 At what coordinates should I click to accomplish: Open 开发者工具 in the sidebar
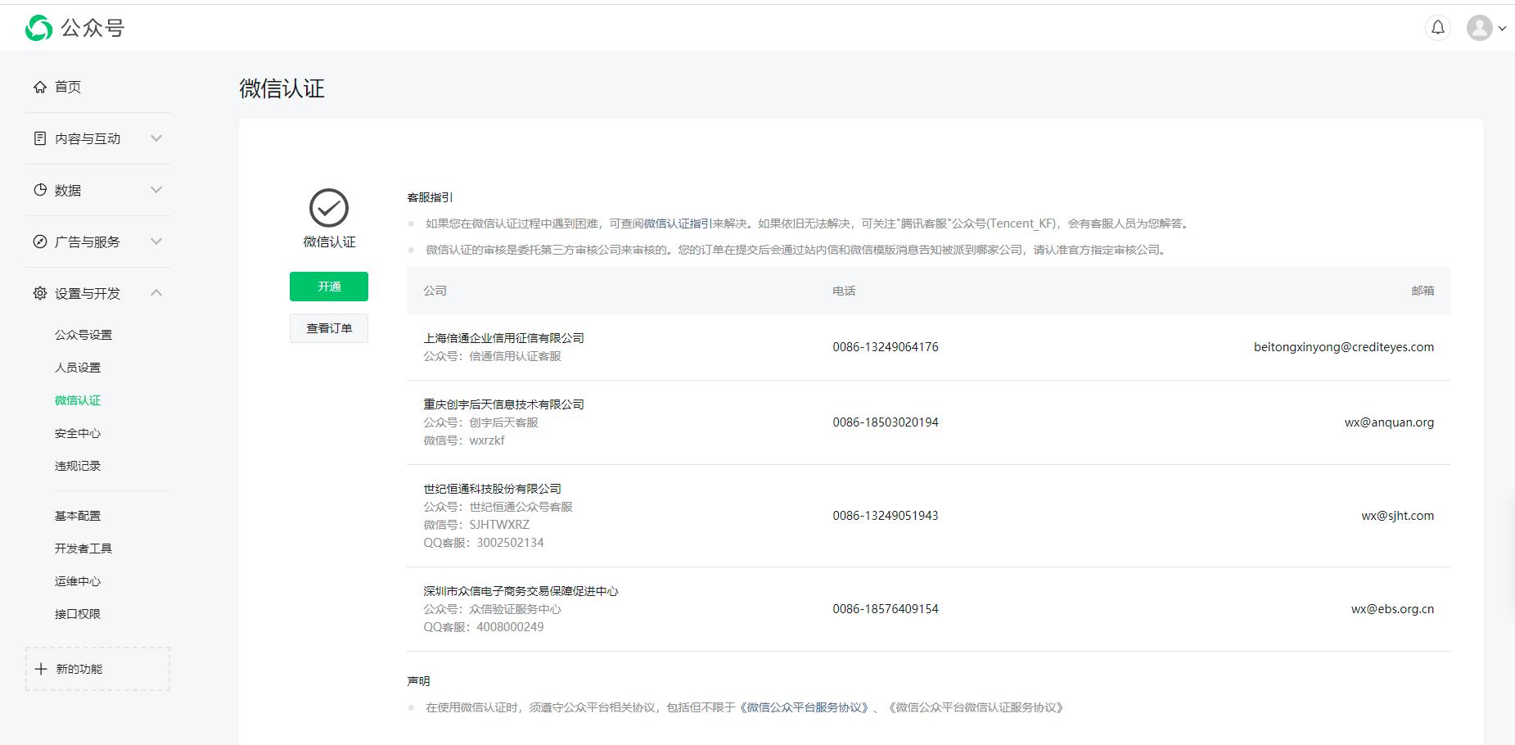click(83, 549)
